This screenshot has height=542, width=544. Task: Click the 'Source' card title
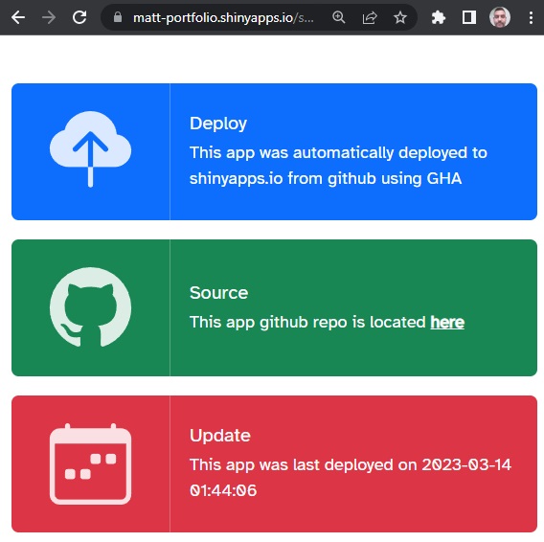click(219, 292)
